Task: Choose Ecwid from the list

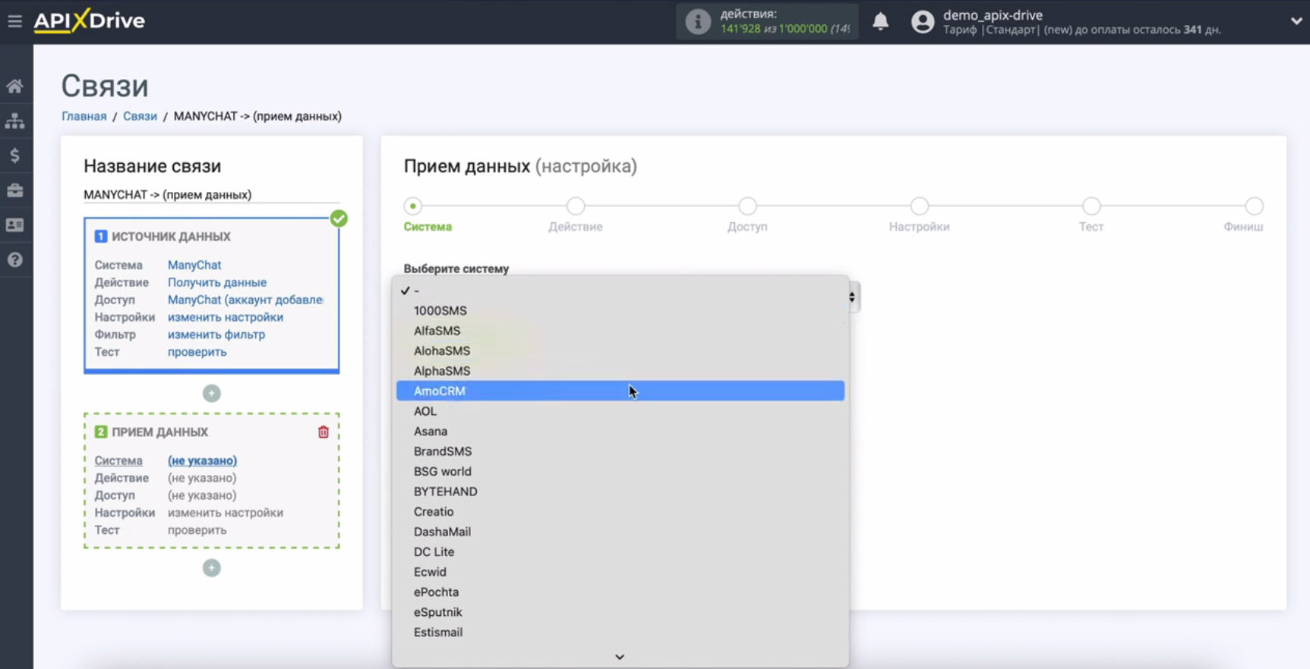Action: pos(620,572)
